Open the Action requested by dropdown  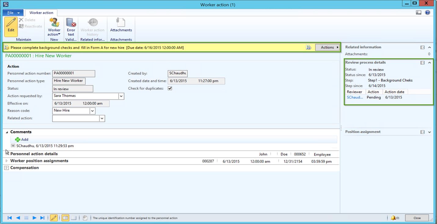(x=121, y=96)
